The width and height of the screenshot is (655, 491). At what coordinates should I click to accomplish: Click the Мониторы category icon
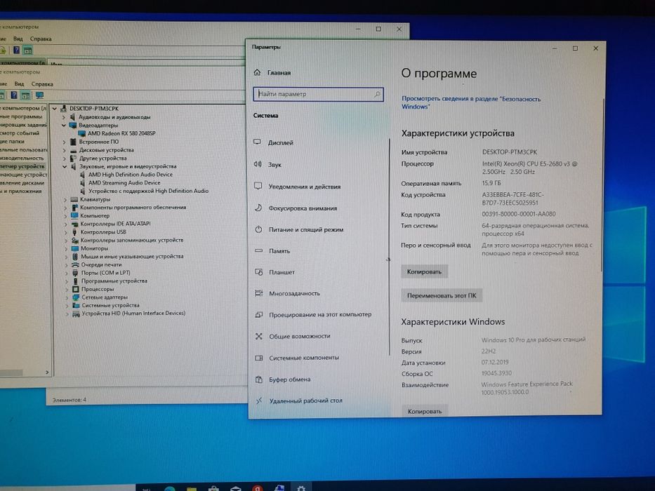pyautogui.click(x=75, y=248)
